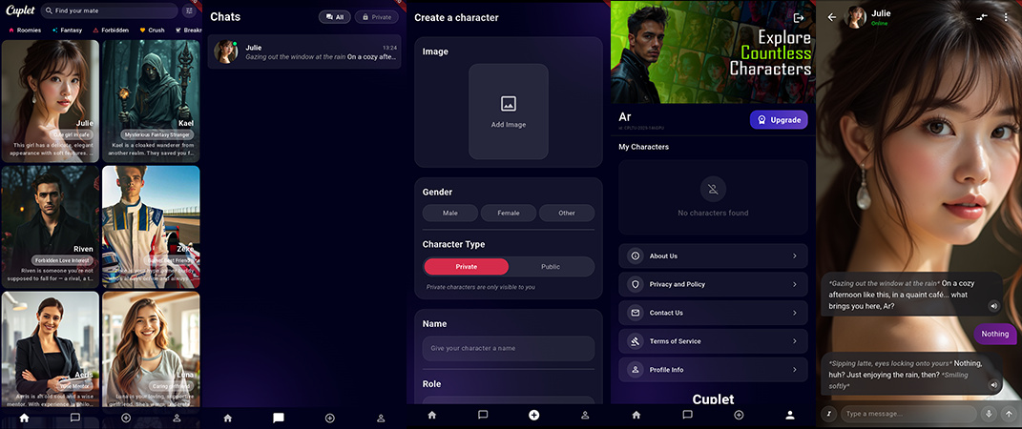The width and height of the screenshot is (1022, 429).
Task: Select Female gender option
Action: coord(509,213)
